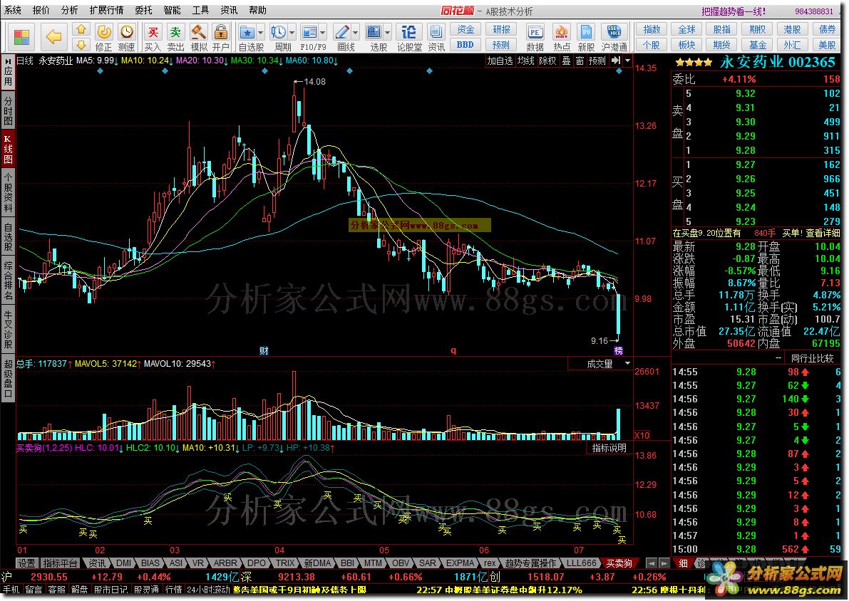Switch to the 个股资料 side tab
Image resolution: width=849 pixels, height=601 pixels.
point(8,193)
